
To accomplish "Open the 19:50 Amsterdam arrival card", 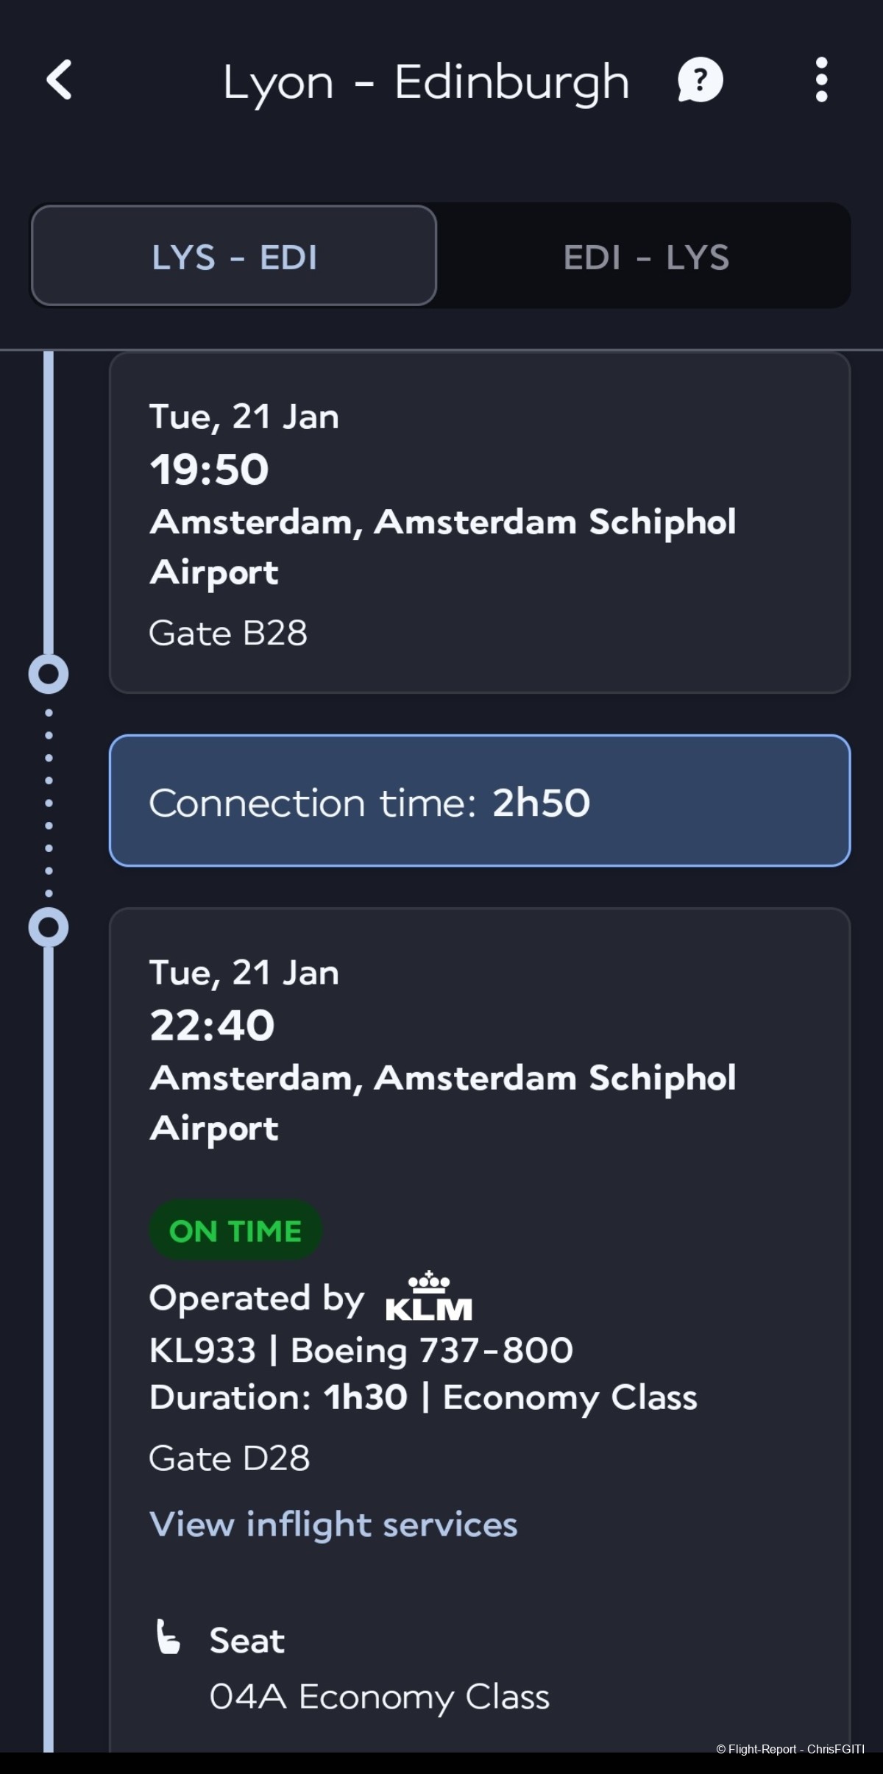I will [480, 522].
